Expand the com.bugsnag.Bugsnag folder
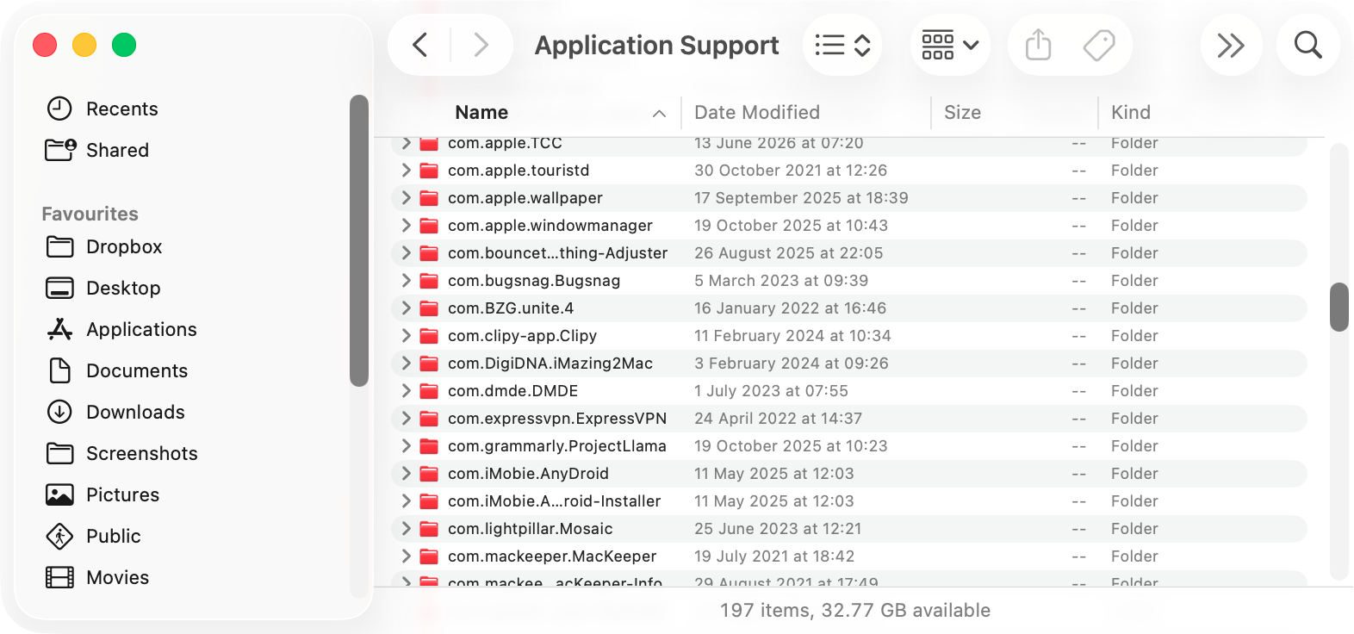Image resolution: width=1354 pixels, height=634 pixels. point(406,281)
